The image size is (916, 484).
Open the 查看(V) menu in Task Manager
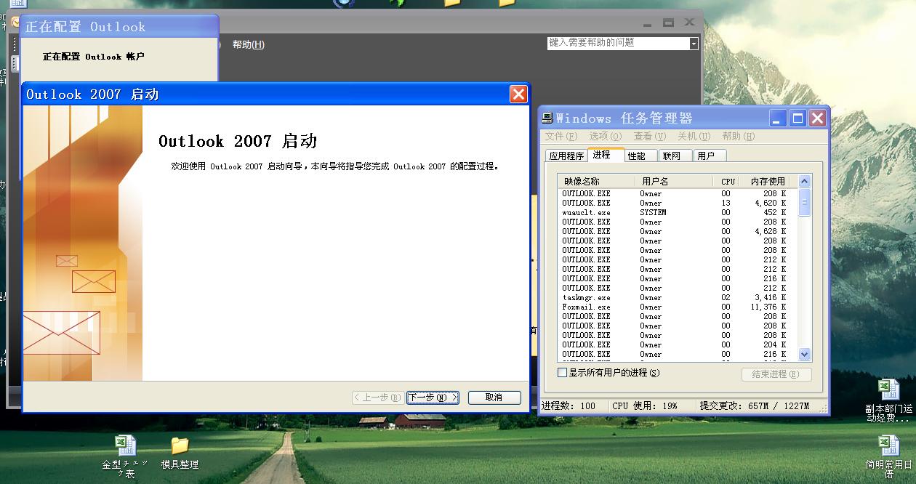(x=650, y=136)
